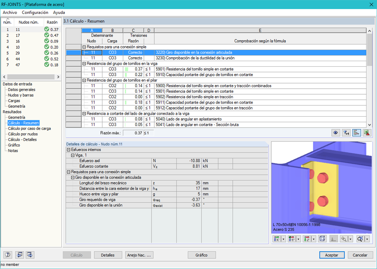Click the right arrow of the joints list scrollbar

click(x=58, y=77)
